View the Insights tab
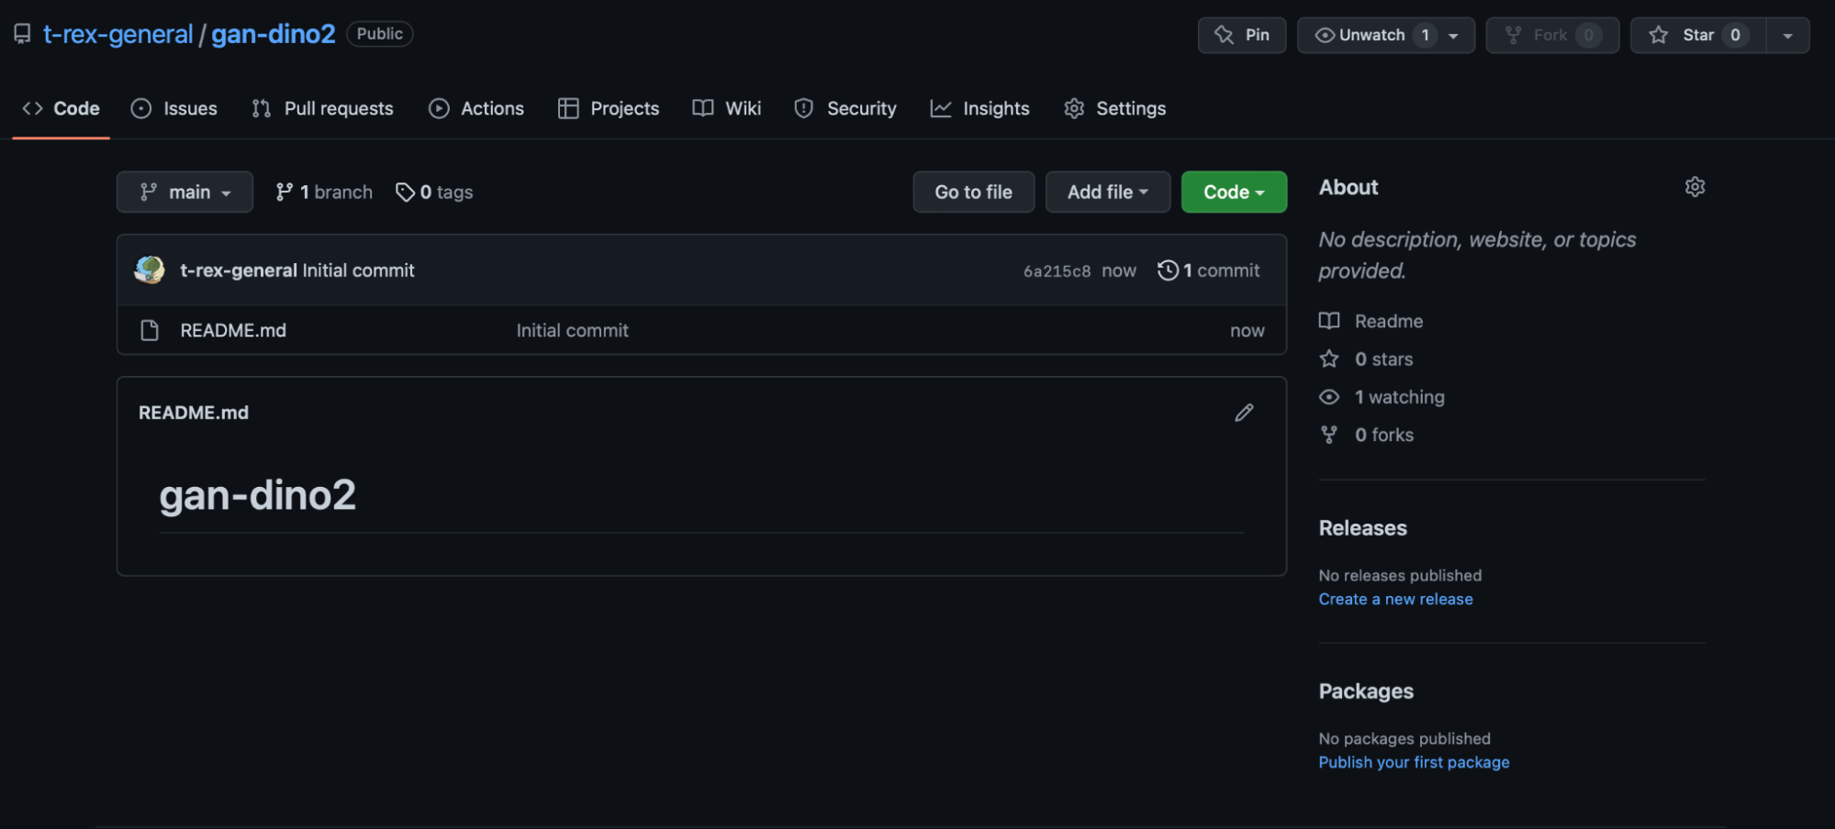 click(x=980, y=108)
